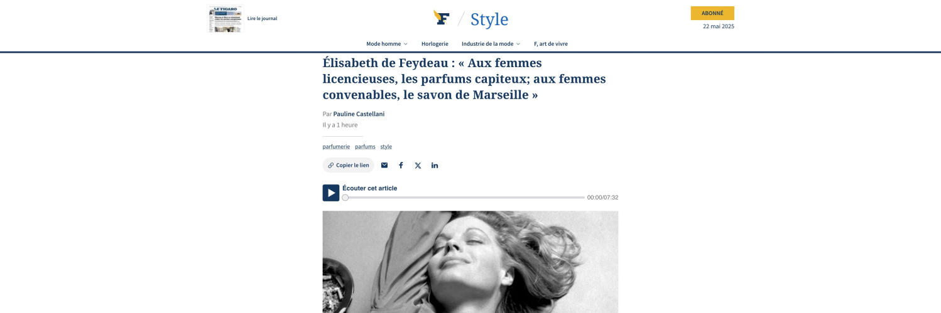The width and height of the screenshot is (941, 313).
Task: Share article on Facebook icon
Action: [401, 166]
